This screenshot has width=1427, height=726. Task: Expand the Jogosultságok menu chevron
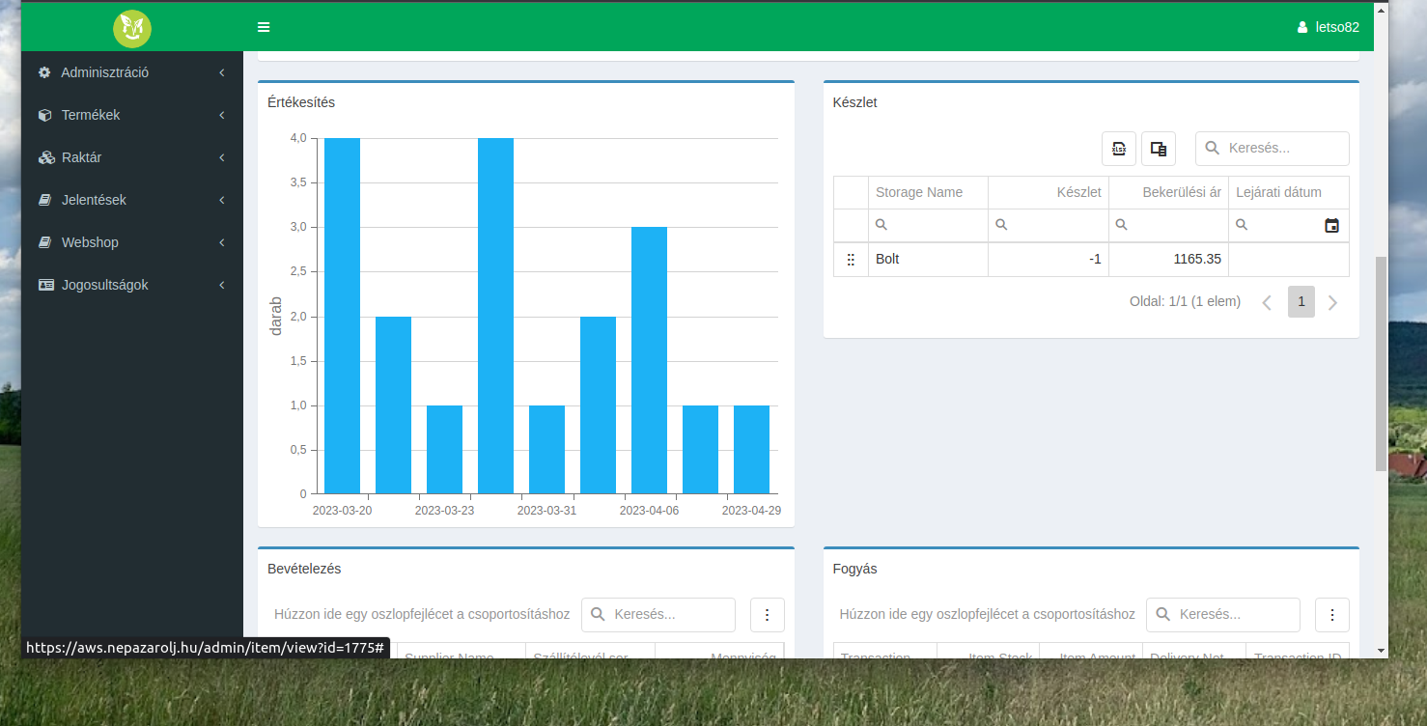(x=222, y=285)
